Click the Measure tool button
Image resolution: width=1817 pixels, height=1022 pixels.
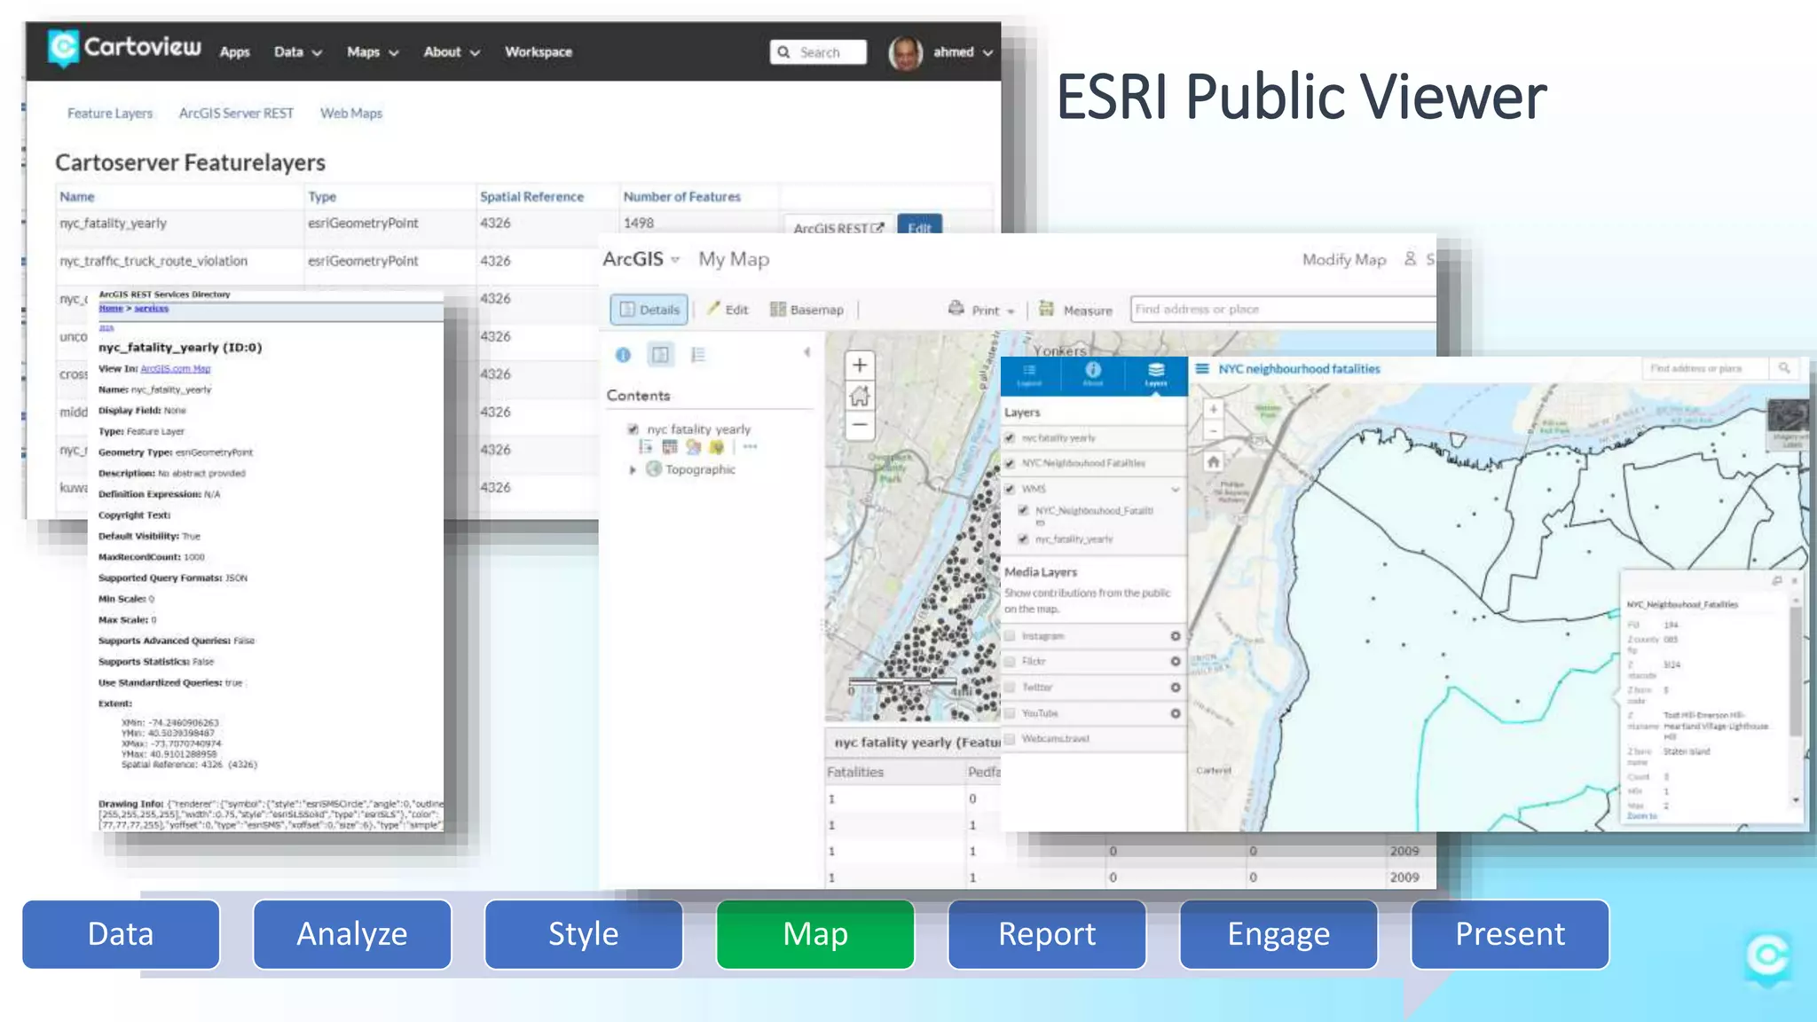point(1075,310)
